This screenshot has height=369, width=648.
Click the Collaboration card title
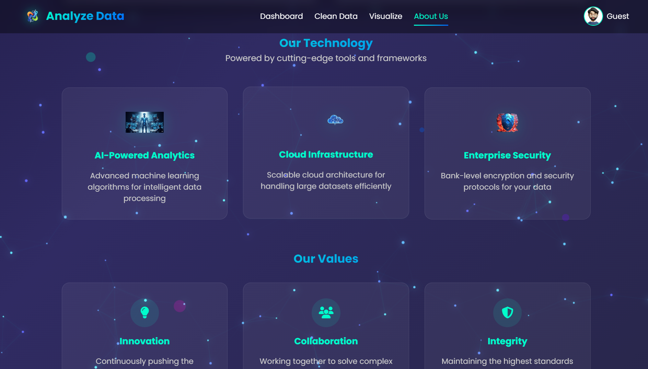(326, 341)
